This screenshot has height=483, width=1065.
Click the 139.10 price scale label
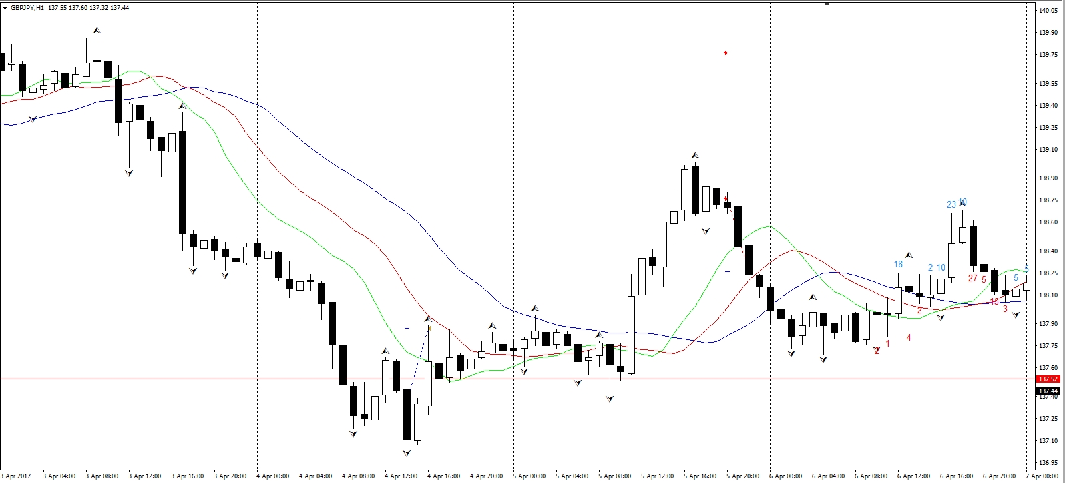[x=1048, y=150]
